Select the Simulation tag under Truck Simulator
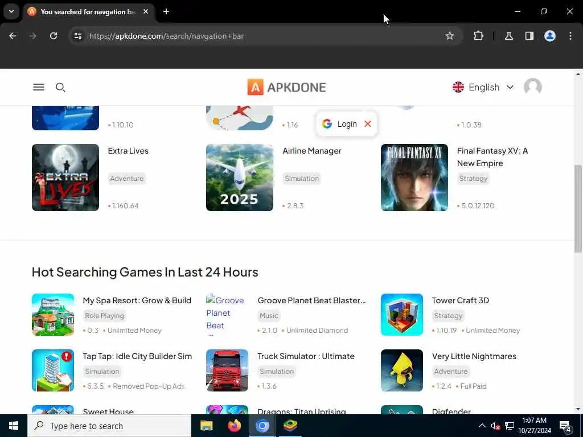The width and height of the screenshot is (583, 437). pos(277,371)
